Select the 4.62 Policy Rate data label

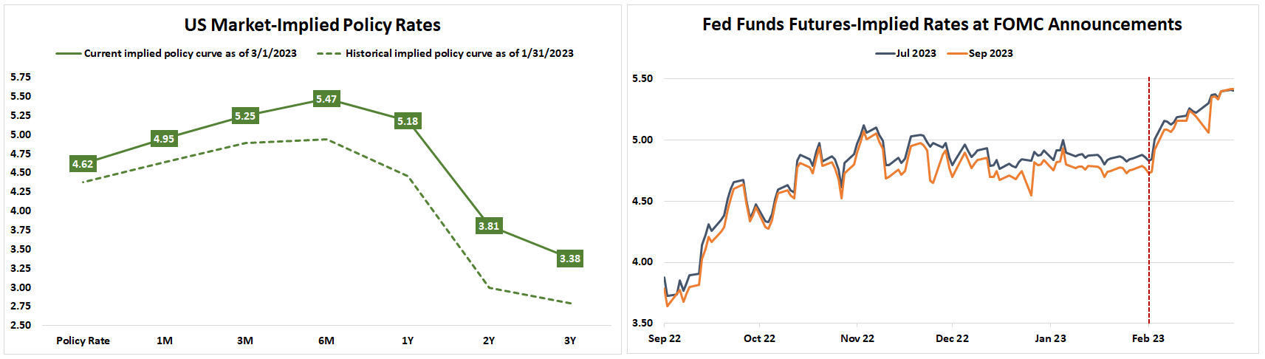(x=83, y=164)
